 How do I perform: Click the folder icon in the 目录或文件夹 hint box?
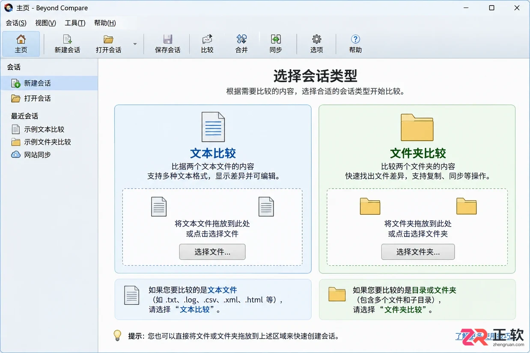(337, 294)
